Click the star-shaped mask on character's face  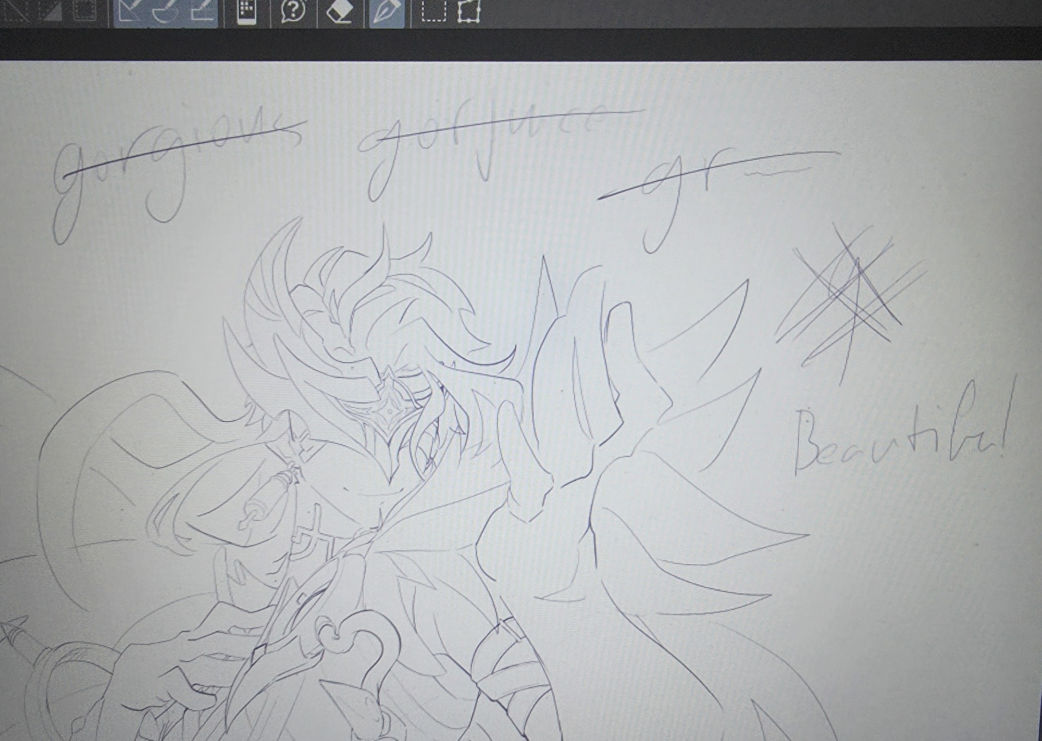point(391,411)
